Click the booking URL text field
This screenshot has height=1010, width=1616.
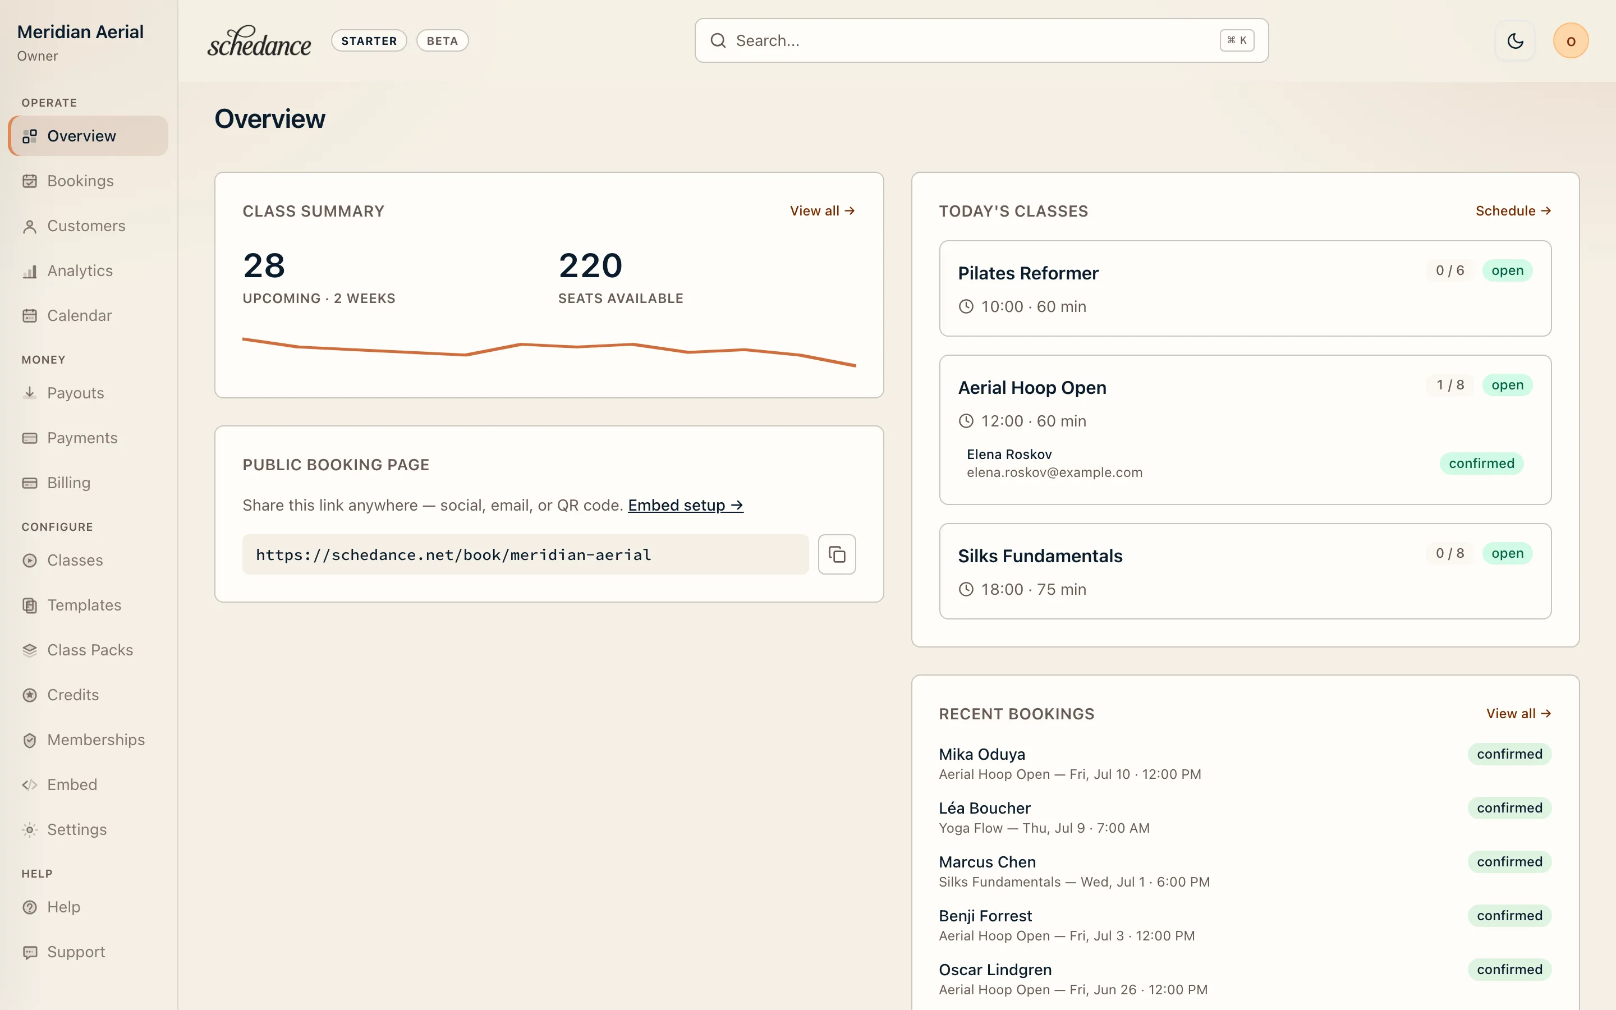pos(526,554)
